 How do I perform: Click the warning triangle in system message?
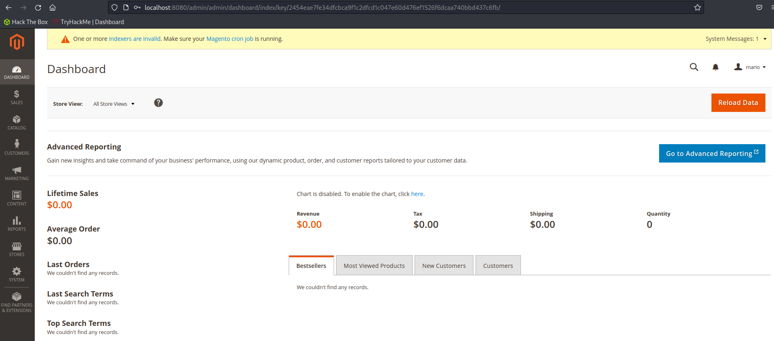click(x=65, y=39)
